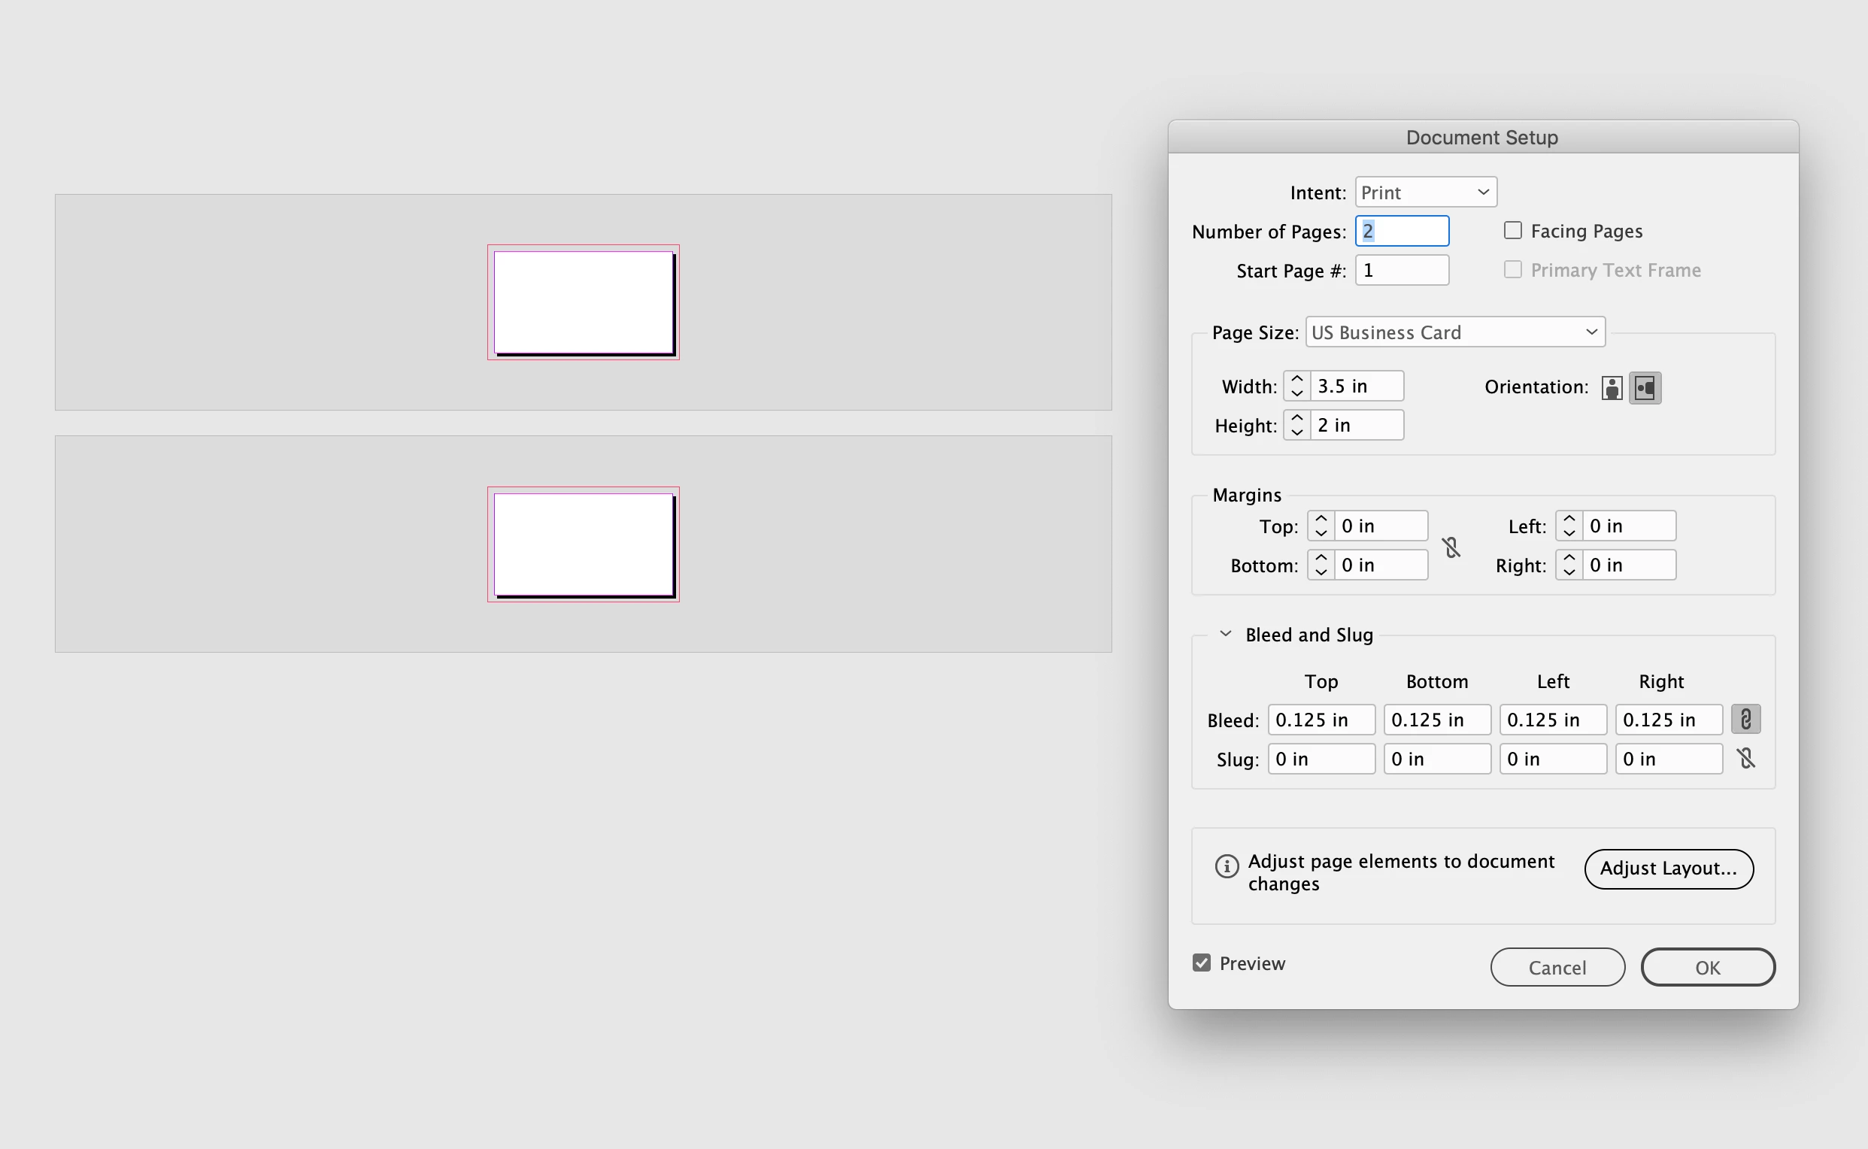The width and height of the screenshot is (1868, 1149).
Task: Toggle the bleed link chain icon
Action: 1745,719
